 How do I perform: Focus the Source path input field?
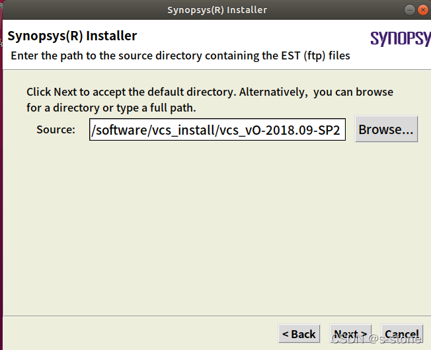(217, 129)
